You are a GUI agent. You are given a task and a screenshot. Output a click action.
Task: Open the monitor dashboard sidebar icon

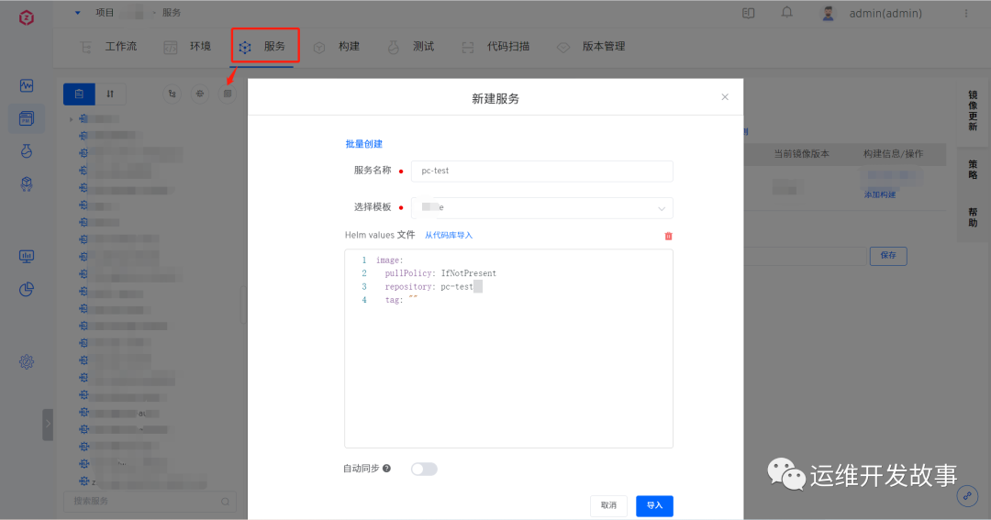click(27, 256)
